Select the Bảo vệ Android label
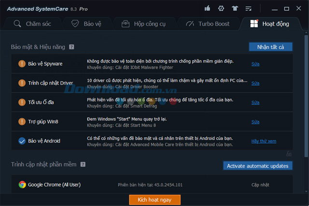This screenshot has width=309, height=206. point(44,141)
